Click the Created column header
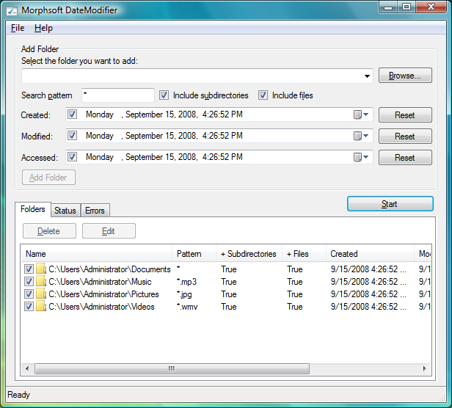This screenshot has width=452, height=408. point(370,254)
